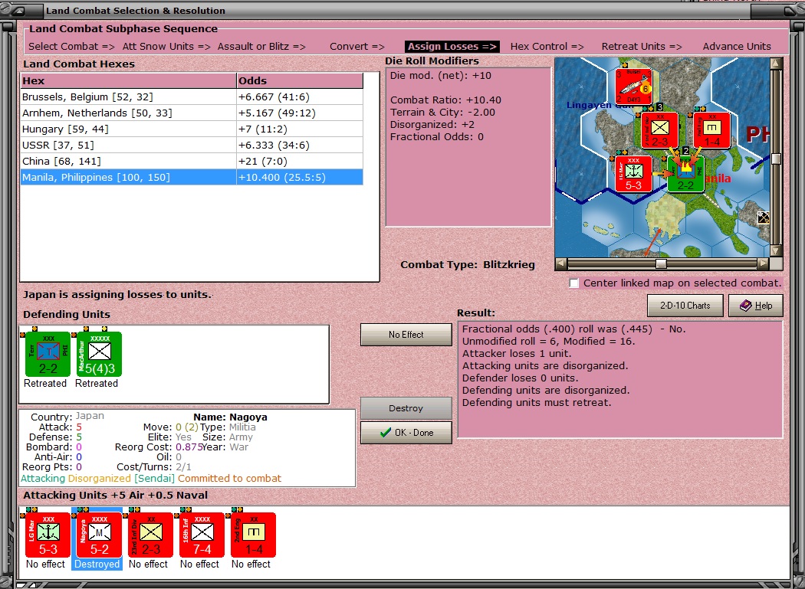Click the +10.400 (25.5:5) odds cell
Viewport: 805px width, 589px height.
click(300, 178)
